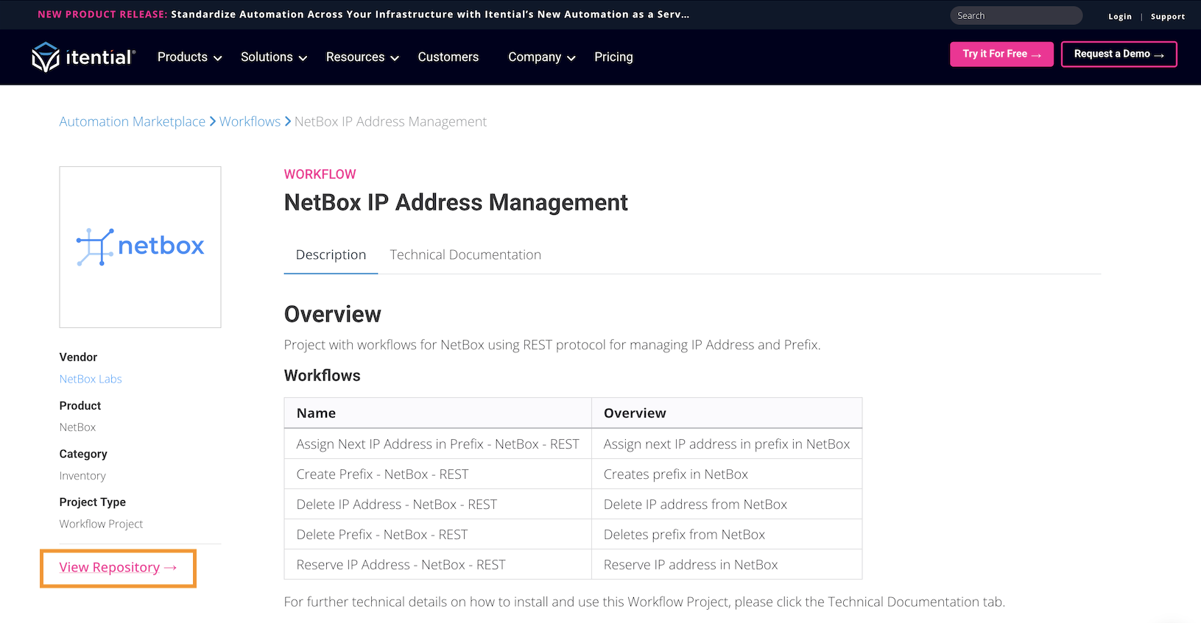The width and height of the screenshot is (1201, 623).
Task: Click the new product release announcement banner
Action: (363, 15)
